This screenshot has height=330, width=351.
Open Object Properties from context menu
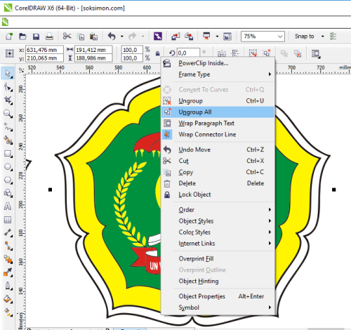point(218,296)
